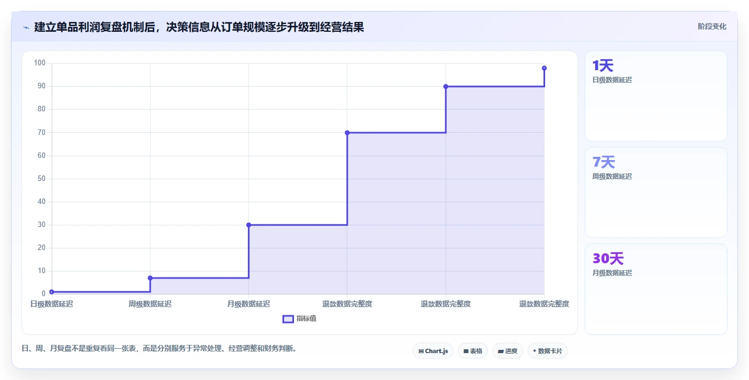
Task: Click the data point at value 7
Action: 150,278
